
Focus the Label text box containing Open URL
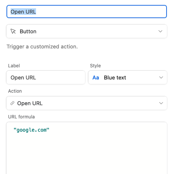(x=46, y=78)
